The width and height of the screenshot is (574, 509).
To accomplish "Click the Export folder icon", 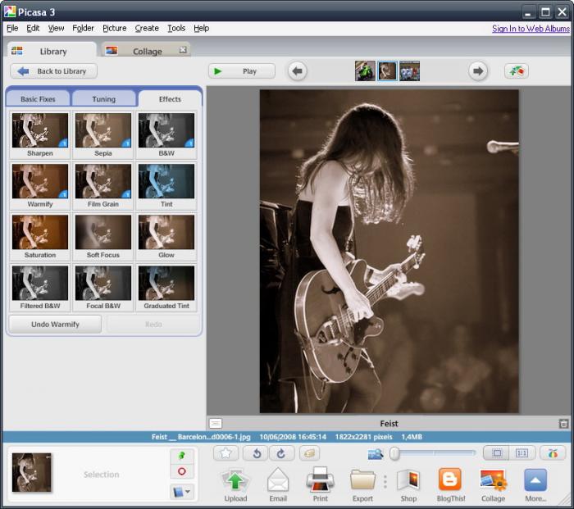I will click(362, 479).
